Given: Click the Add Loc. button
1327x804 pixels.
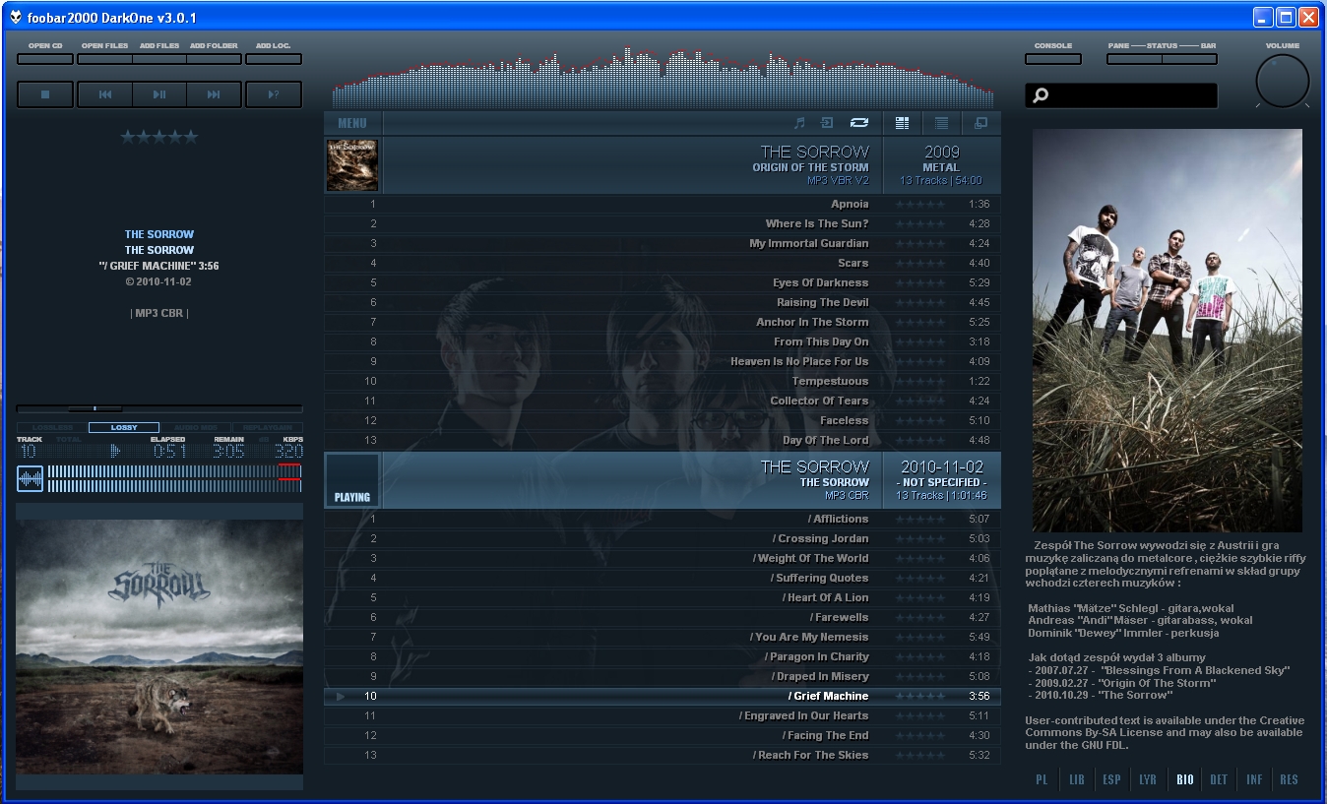Looking at the screenshot, I should point(274,59).
